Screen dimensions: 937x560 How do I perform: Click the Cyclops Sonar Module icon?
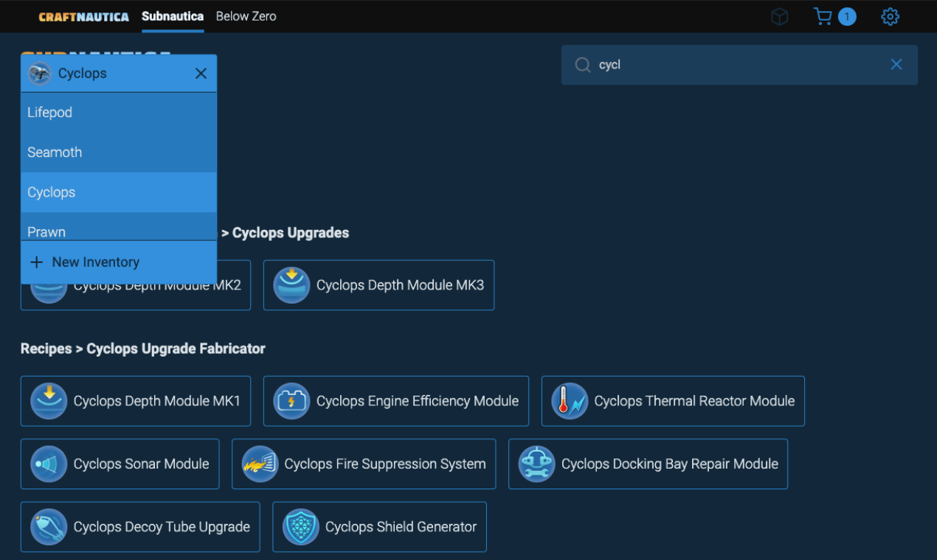49,464
